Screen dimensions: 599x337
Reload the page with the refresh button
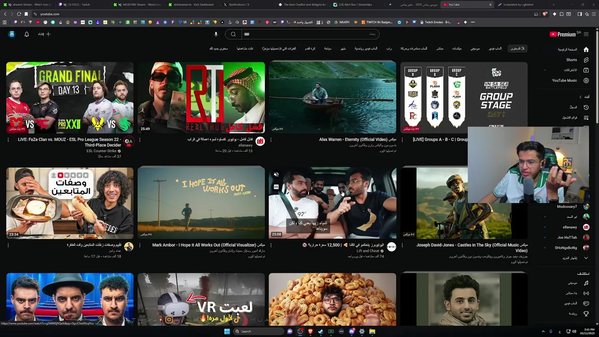[19, 14]
